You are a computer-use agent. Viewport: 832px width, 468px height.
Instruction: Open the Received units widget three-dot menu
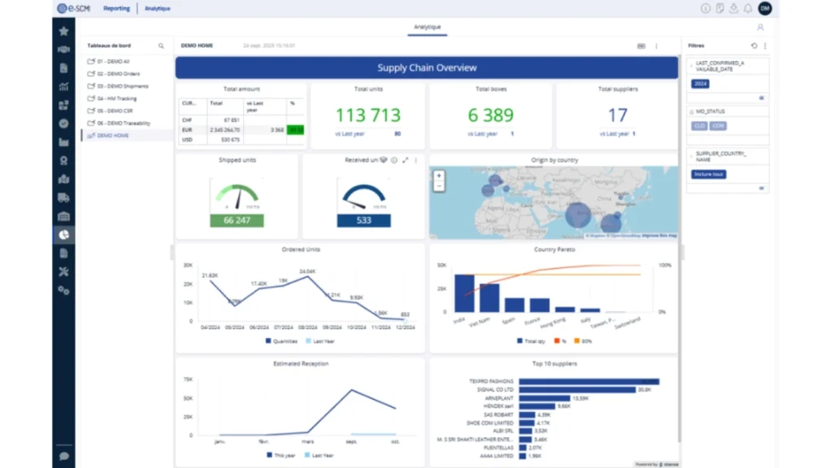point(416,160)
